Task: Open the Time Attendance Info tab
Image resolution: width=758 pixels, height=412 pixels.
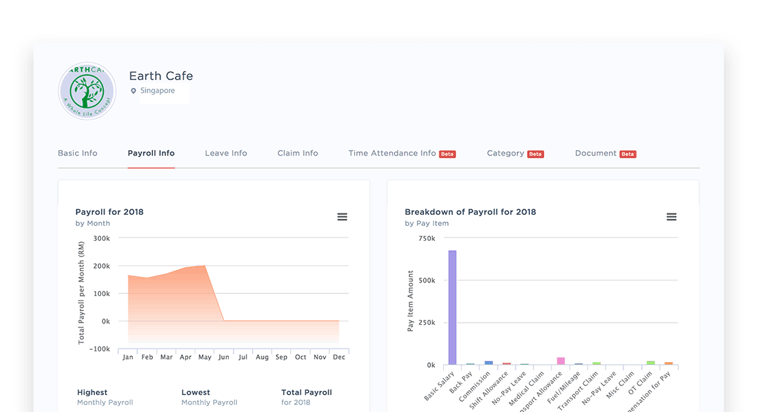Action: coord(392,153)
